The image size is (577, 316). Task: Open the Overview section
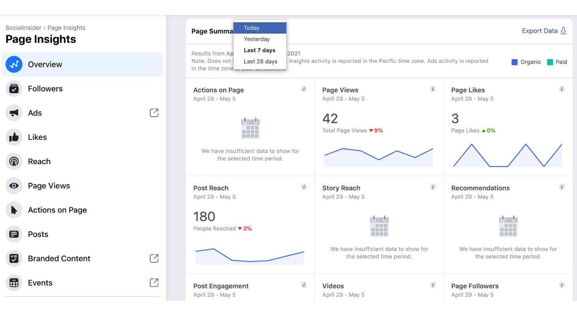click(82, 64)
